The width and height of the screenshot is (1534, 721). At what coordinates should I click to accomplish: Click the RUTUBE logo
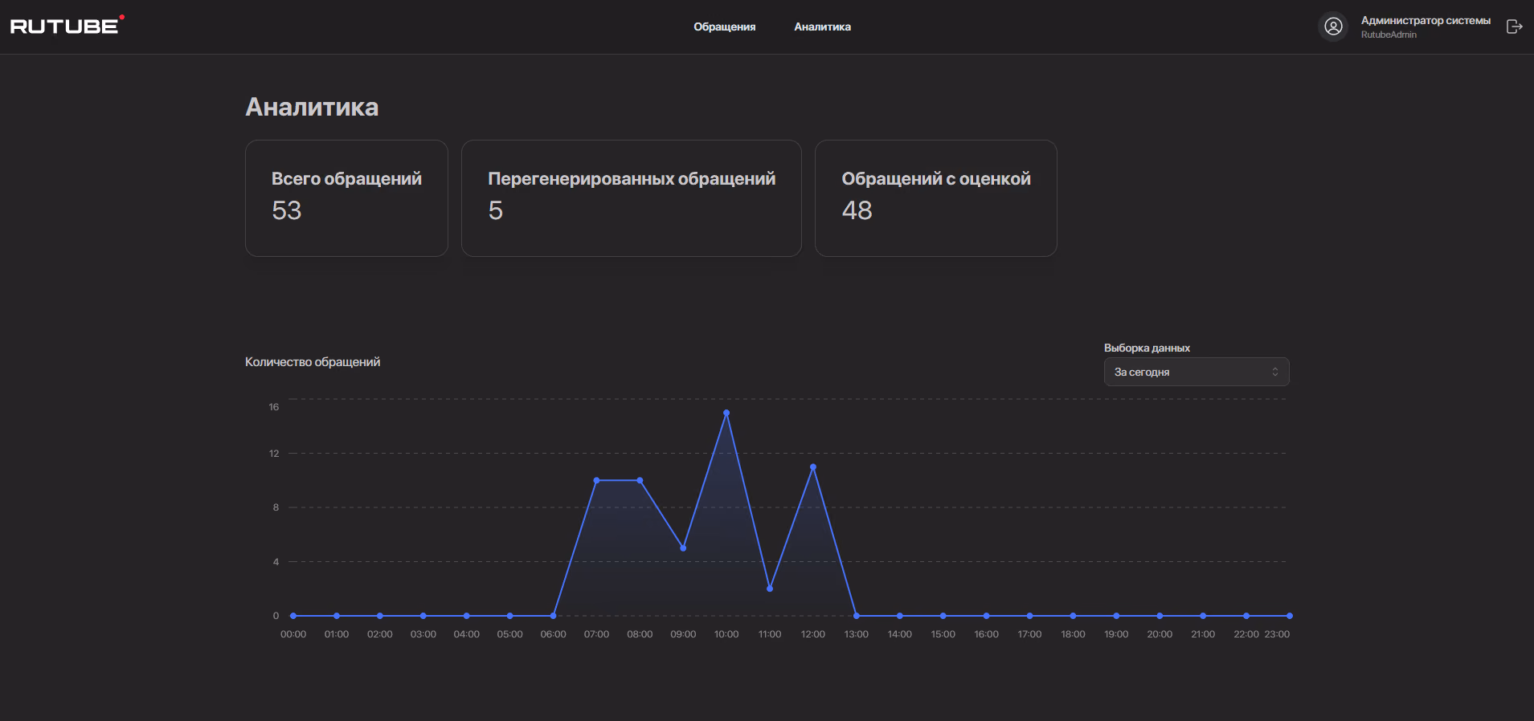coord(67,26)
